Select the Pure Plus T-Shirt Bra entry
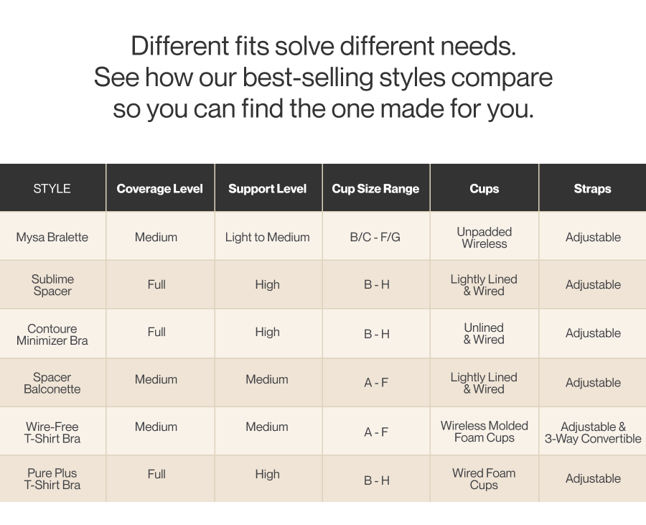The width and height of the screenshot is (646, 525). 52,479
